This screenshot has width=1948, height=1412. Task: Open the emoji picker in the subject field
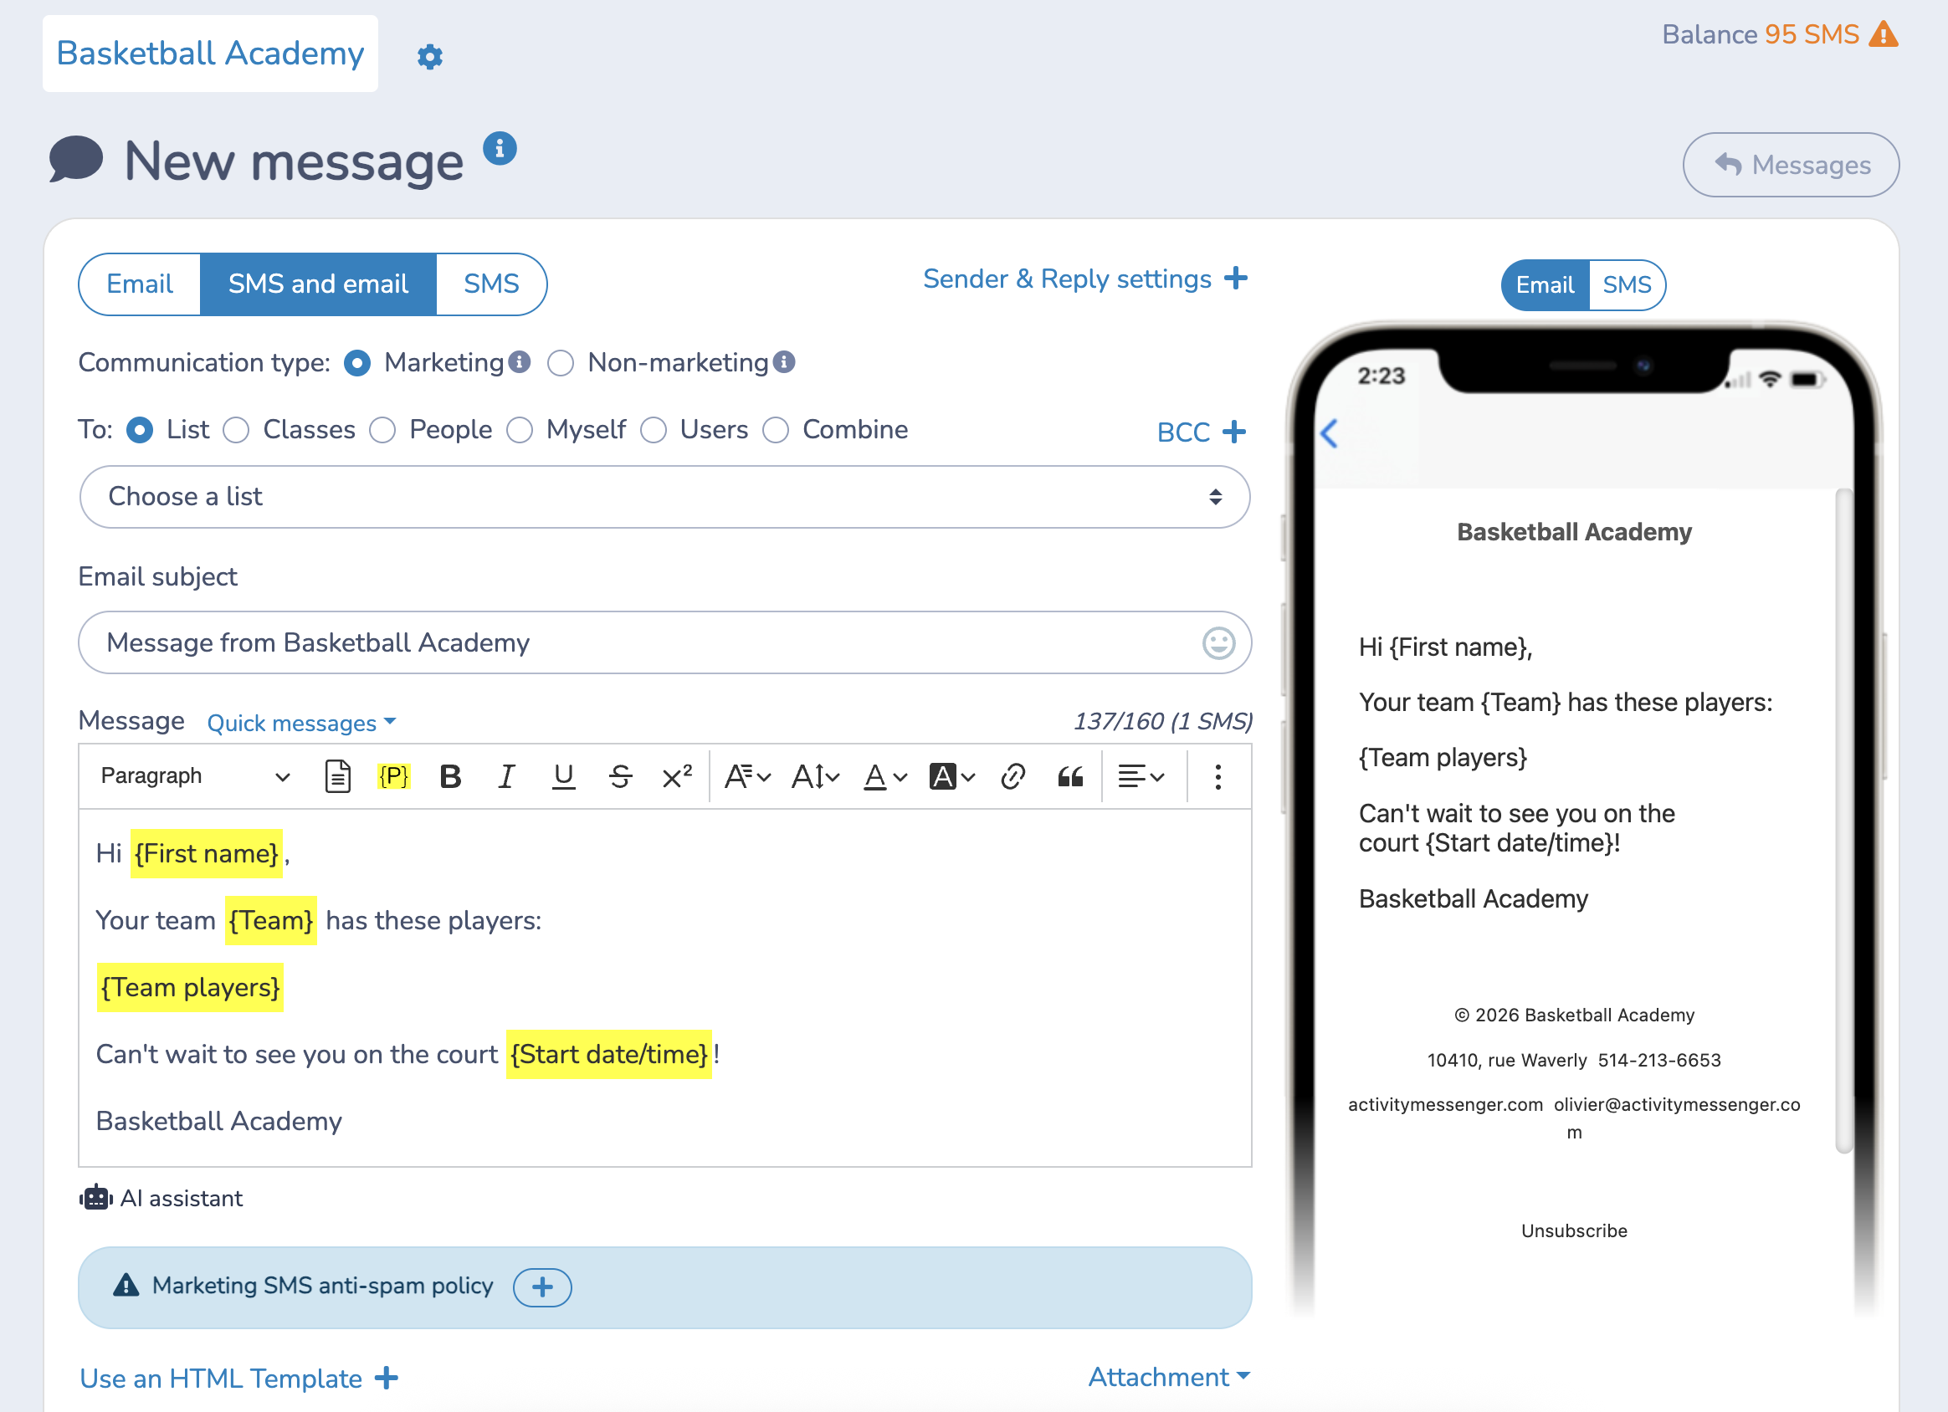(x=1220, y=642)
